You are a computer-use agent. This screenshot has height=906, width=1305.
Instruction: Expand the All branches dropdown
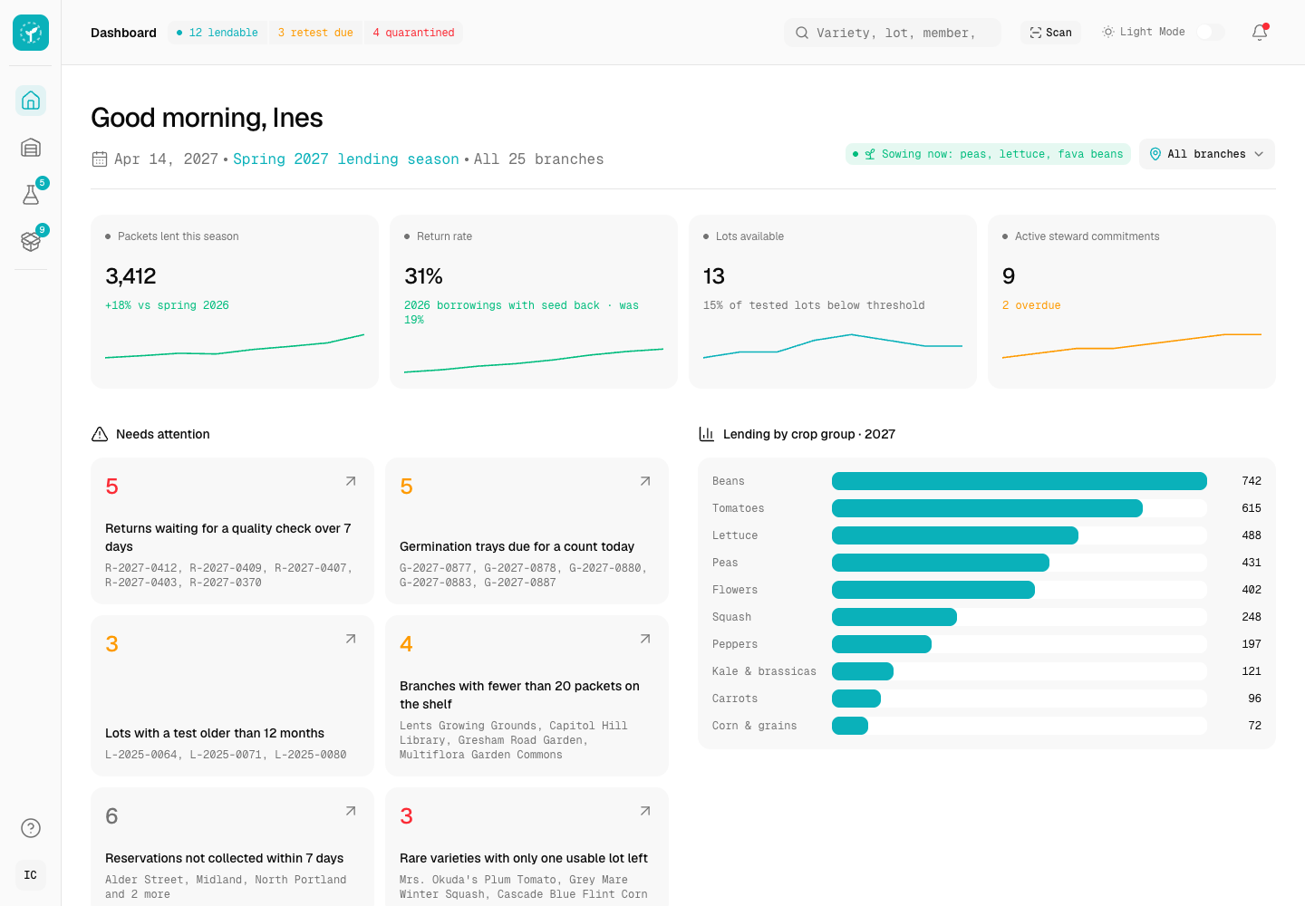pyautogui.click(x=1207, y=154)
